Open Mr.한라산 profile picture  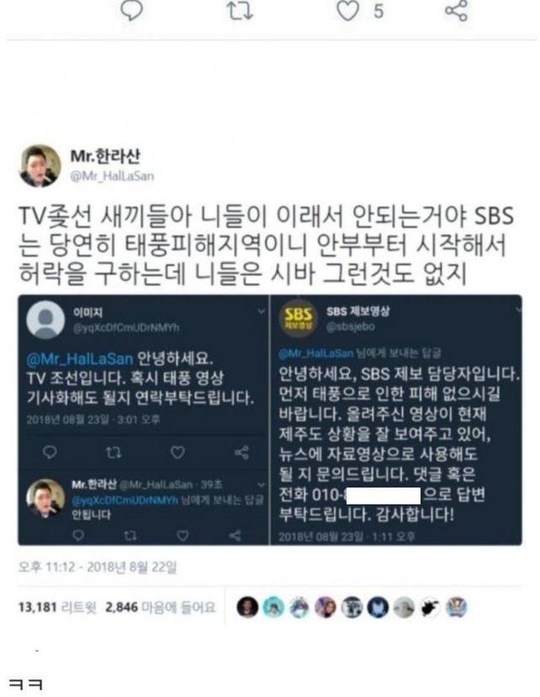pyautogui.click(x=40, y=165)
